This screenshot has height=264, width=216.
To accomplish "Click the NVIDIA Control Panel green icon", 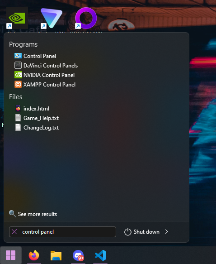I will tap(18, 75).
